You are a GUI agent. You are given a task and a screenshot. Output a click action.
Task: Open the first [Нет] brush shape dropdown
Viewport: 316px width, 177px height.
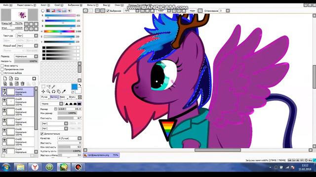pos(54,123)
